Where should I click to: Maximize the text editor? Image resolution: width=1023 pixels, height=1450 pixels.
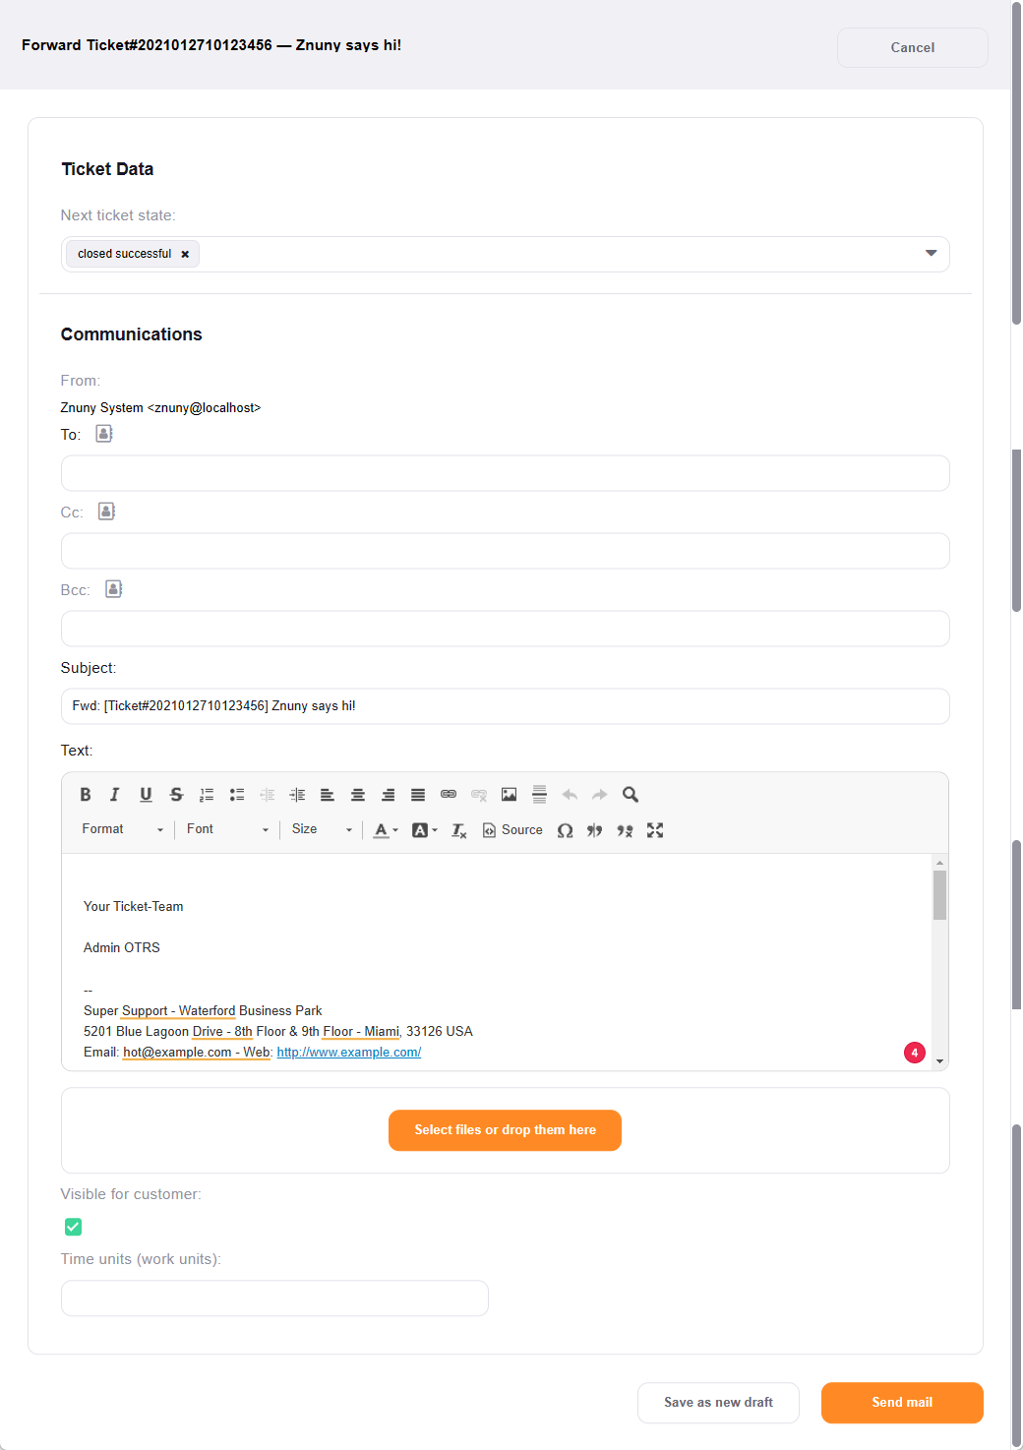coord(655,830)
